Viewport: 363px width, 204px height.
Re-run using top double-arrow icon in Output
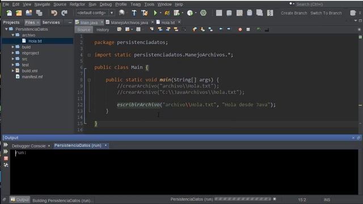pos(6,145)
